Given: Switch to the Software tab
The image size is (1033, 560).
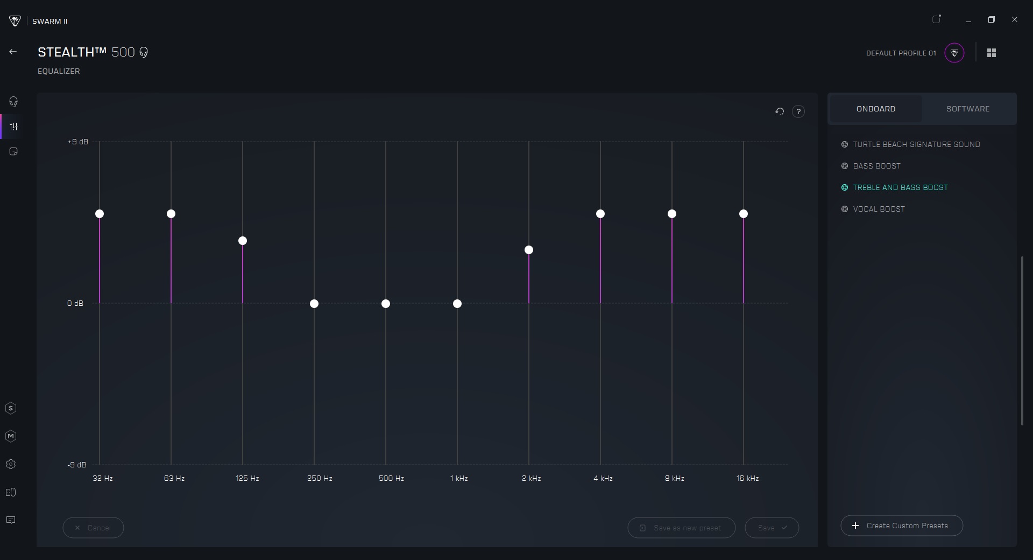Looking at the screenshot, I should (x=968, y=109).
